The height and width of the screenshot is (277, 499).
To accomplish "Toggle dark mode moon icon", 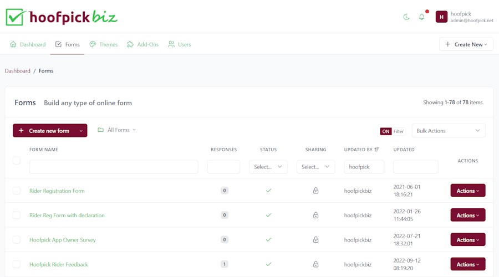I will tap(406, 17).
